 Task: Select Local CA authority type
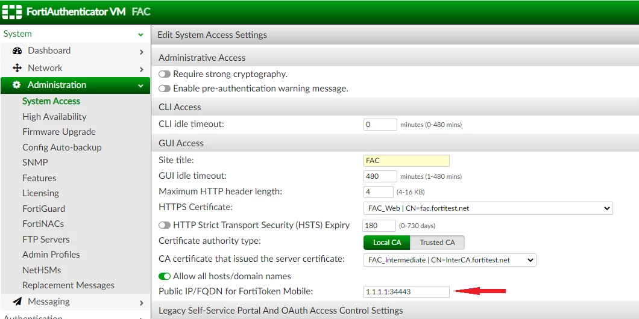pos(387,243)
